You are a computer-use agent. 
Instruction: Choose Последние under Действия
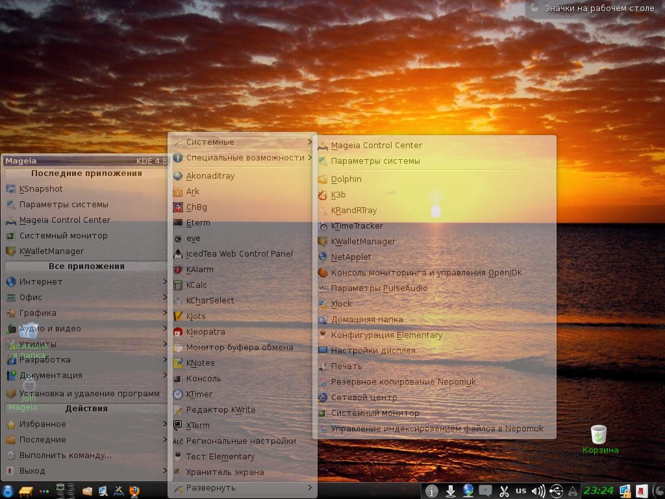[x=85, y=440]
